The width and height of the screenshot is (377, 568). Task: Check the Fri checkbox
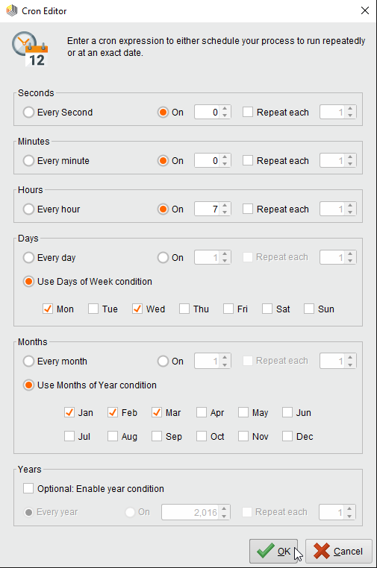click(x=228, y=309)
